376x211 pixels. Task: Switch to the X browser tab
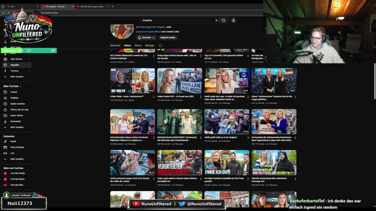22,6
